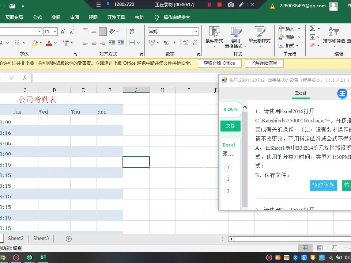
Task: Select the Sheet3 worksheet tab
Action: 41,238
